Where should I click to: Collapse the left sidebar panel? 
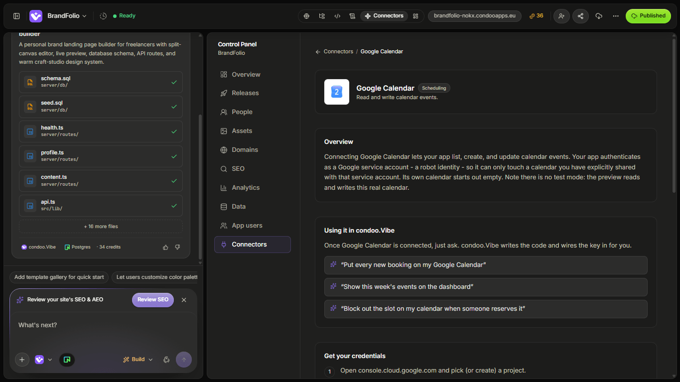16,16
